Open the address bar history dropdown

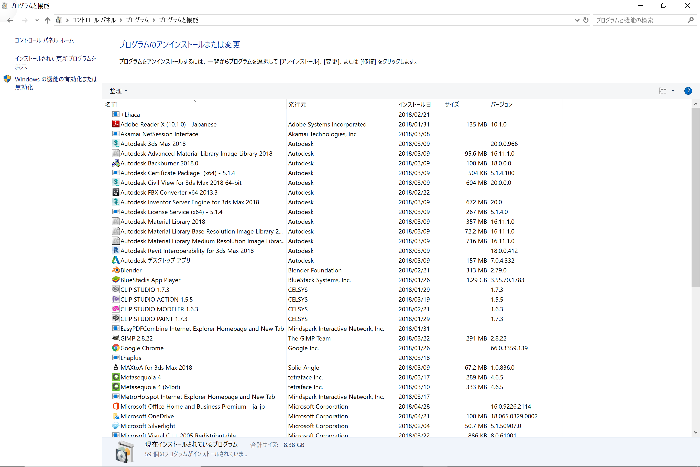point(577,20)
